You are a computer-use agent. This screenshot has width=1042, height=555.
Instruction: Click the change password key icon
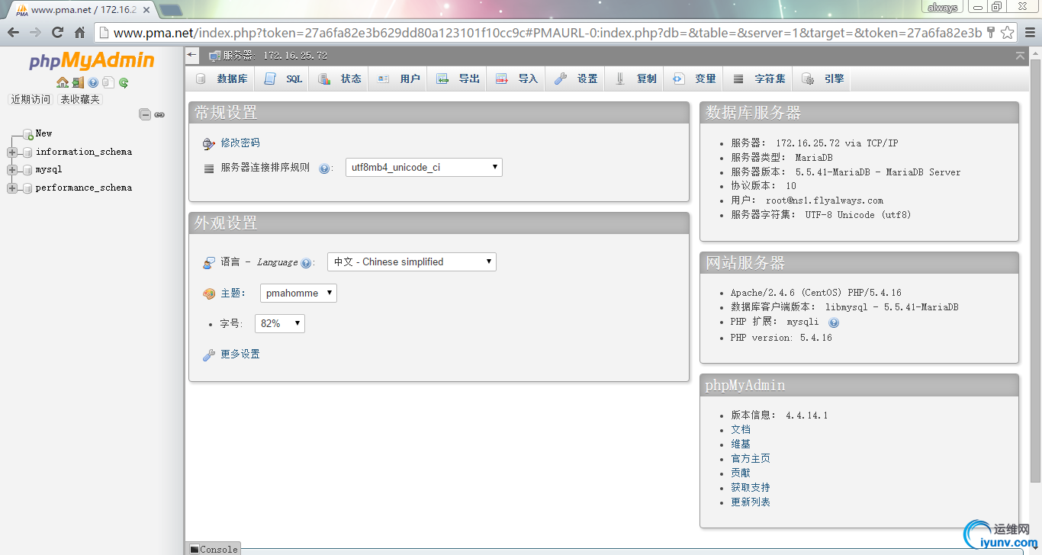click(209, 143)
